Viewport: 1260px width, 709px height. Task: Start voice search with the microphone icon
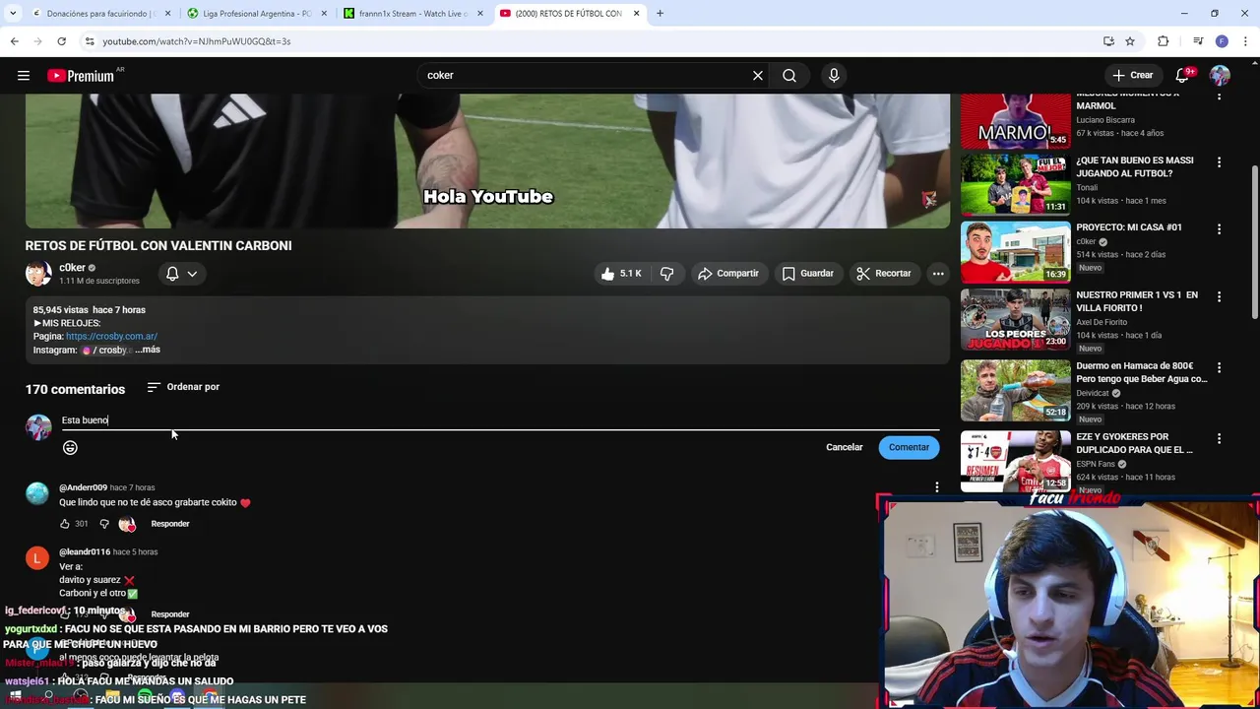point(834,76)
